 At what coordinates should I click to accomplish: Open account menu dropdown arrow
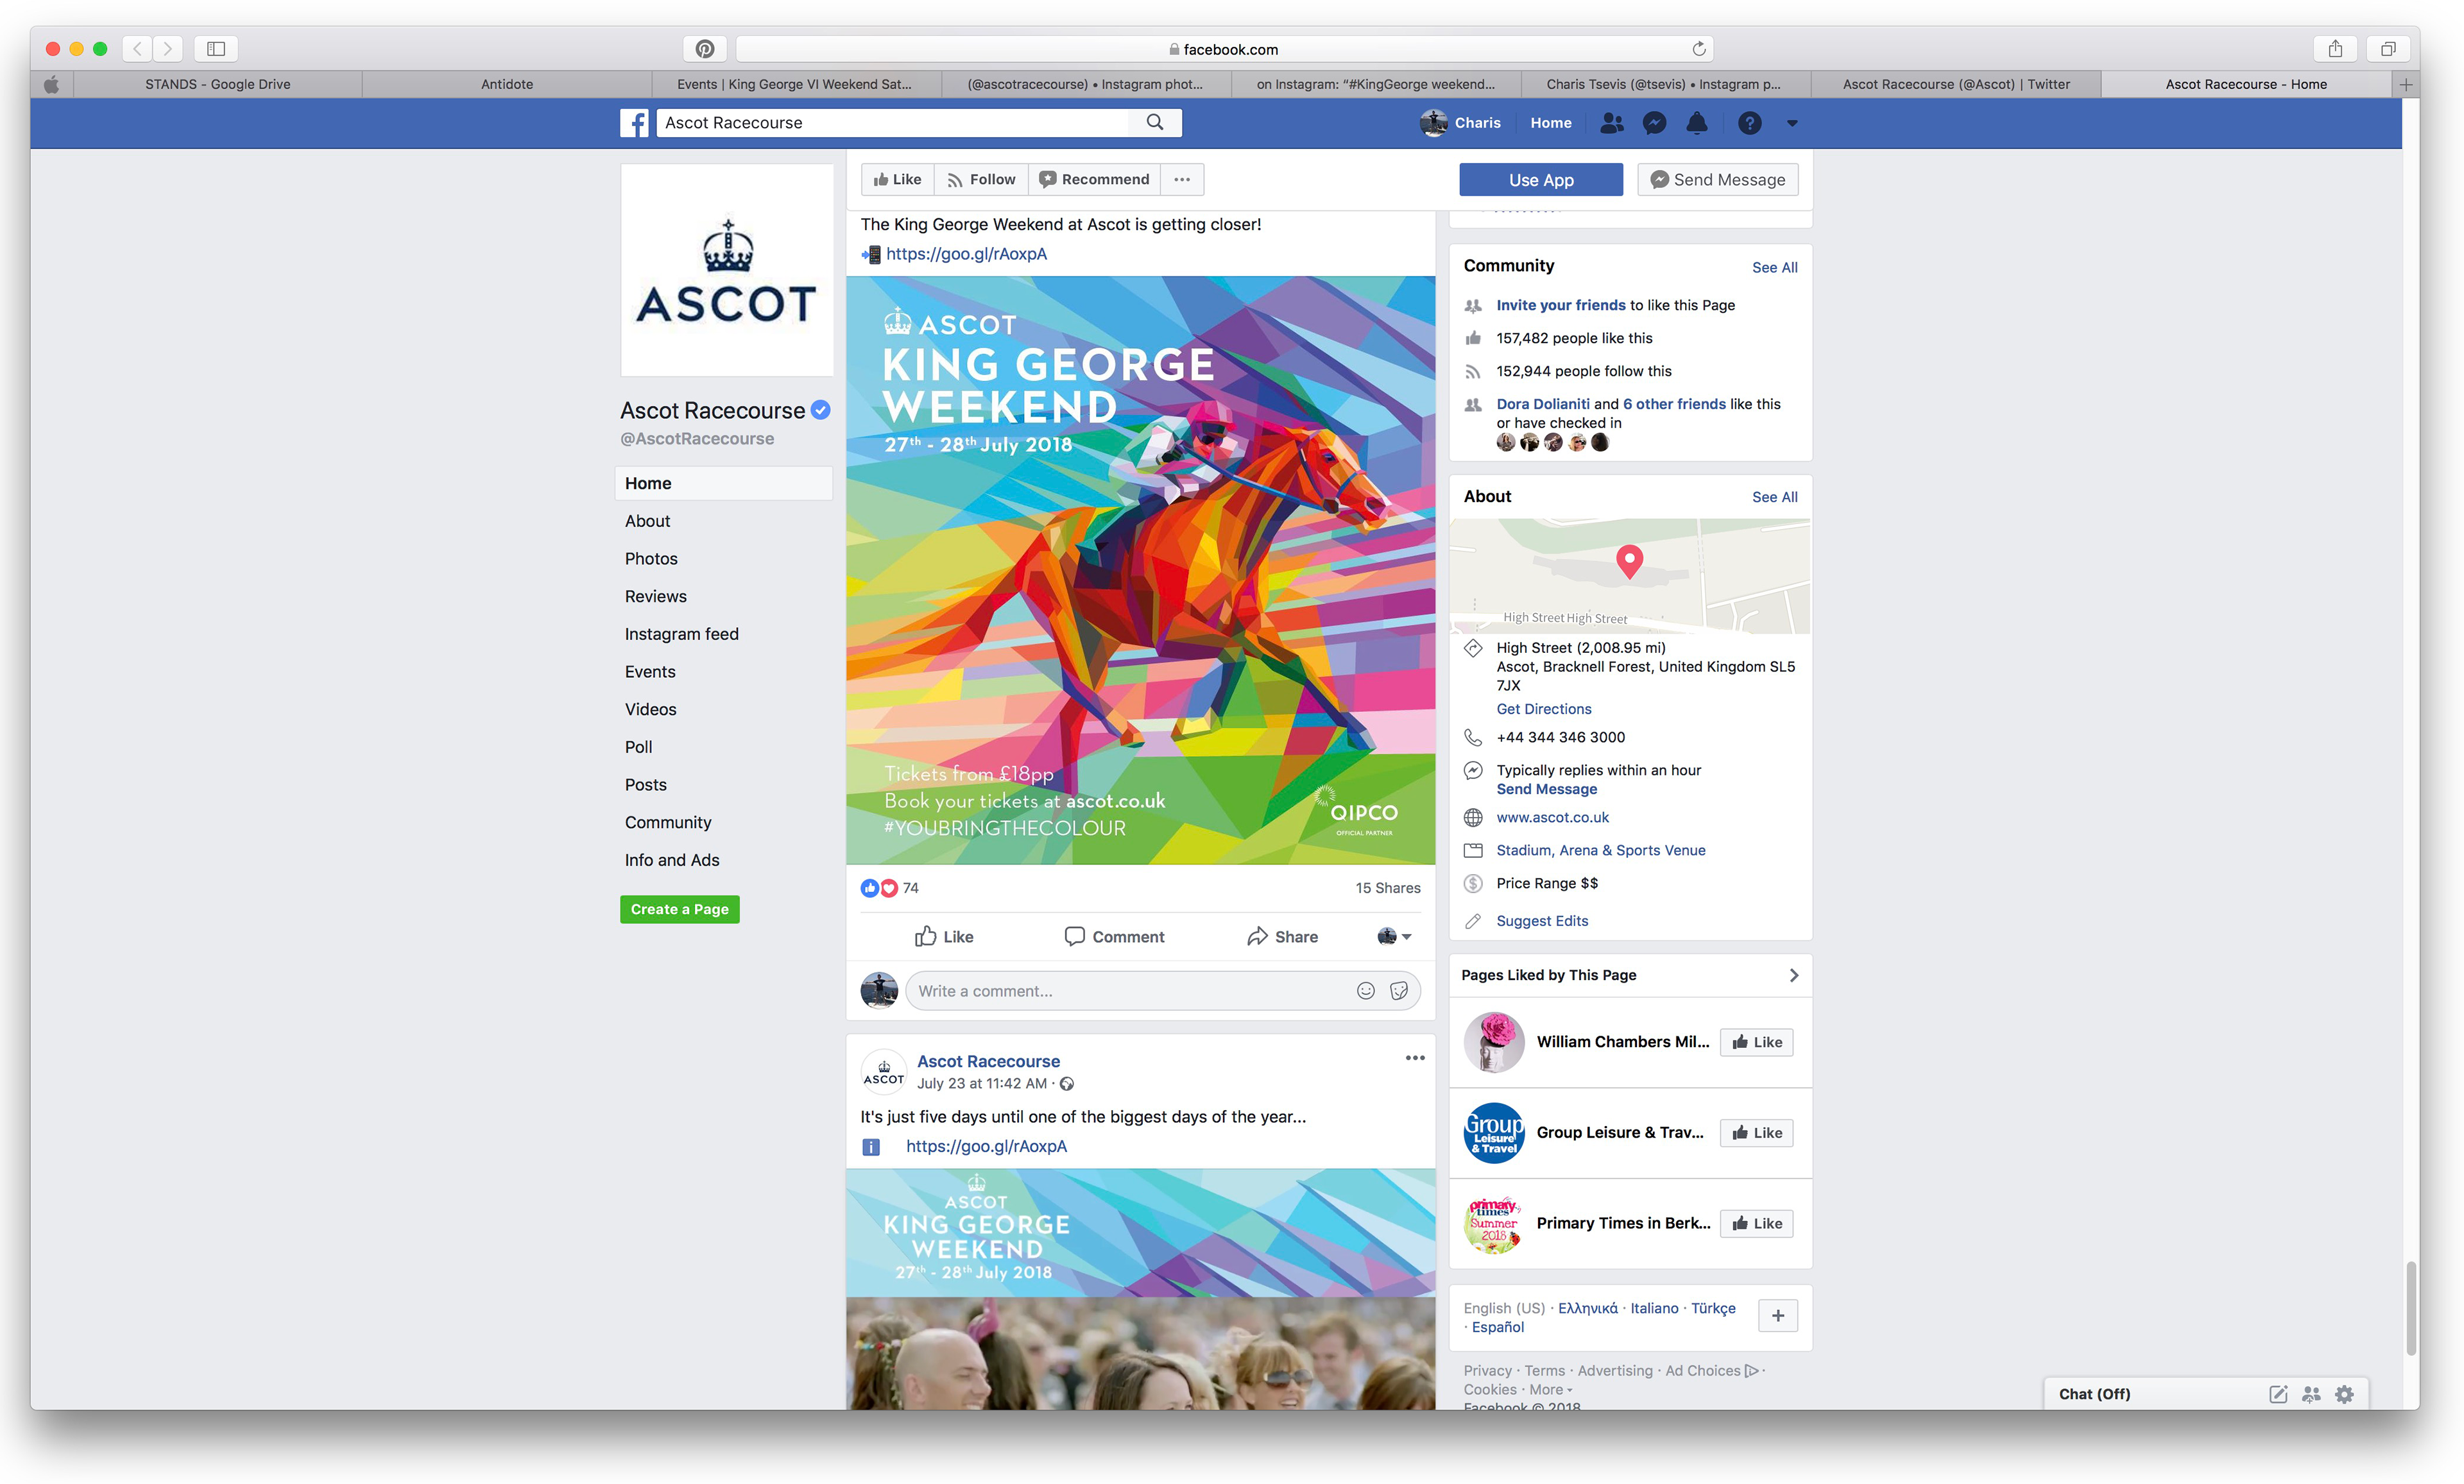pos(1792,123)
